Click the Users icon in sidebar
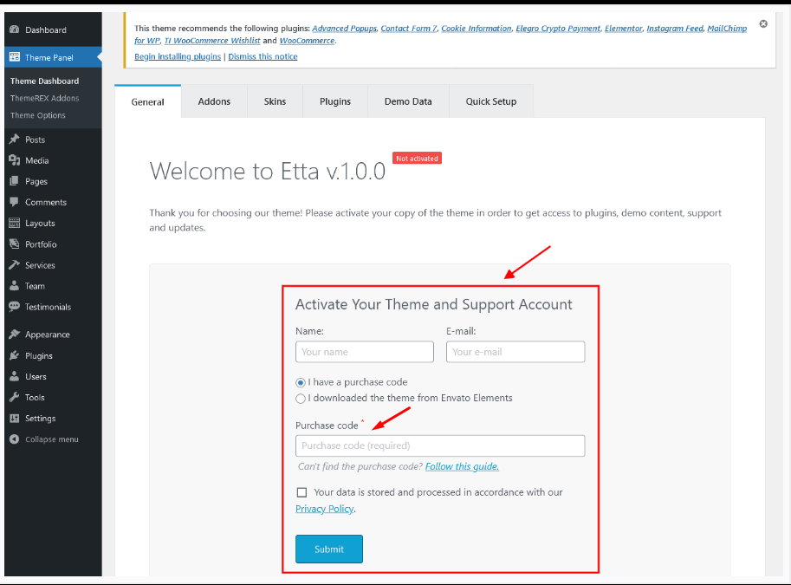Image resolution: width=791 pixels, height=585 pixels. (14, 376)
